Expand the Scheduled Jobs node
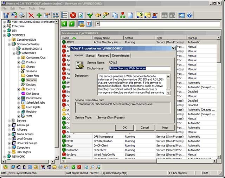This screenshot has width=225, height=178. (19, 103)
